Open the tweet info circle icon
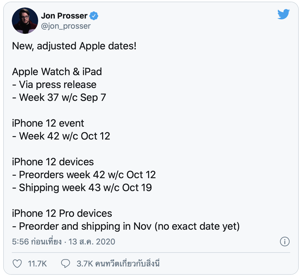Image resolution: width=302 pixels, height=278 pixels. tap(285, 242)
